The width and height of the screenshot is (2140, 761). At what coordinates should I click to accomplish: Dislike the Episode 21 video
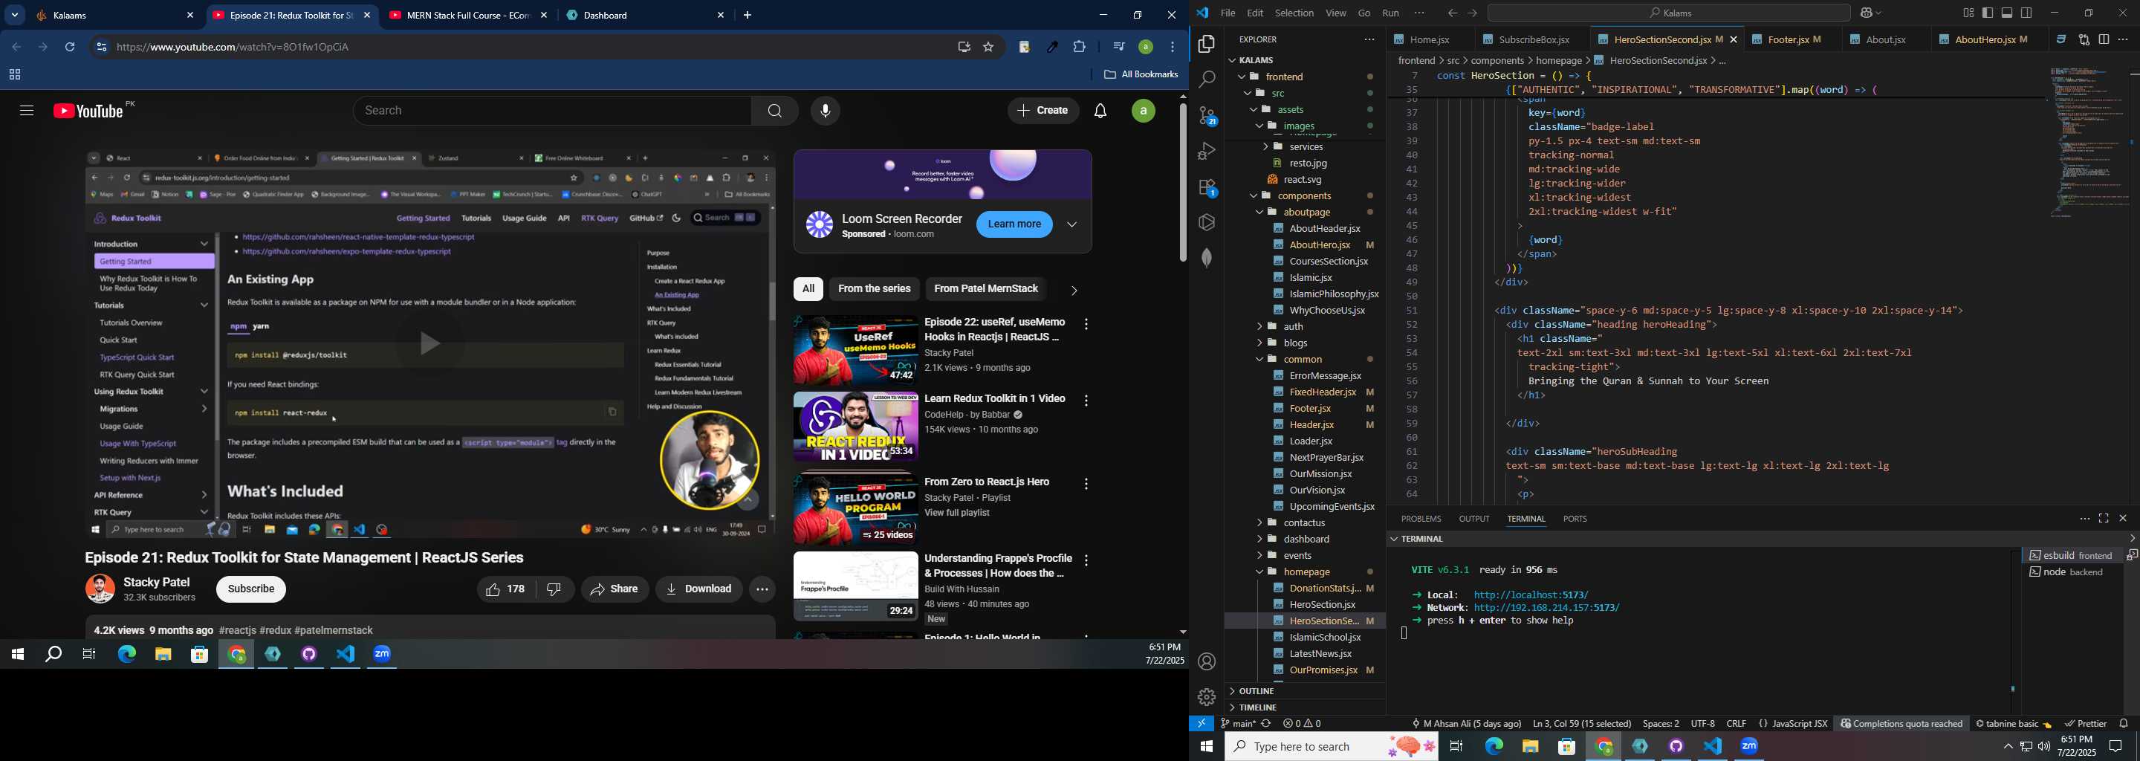click(x=555, y=589)
